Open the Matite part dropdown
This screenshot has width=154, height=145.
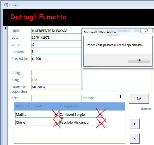tap(56, 115)
